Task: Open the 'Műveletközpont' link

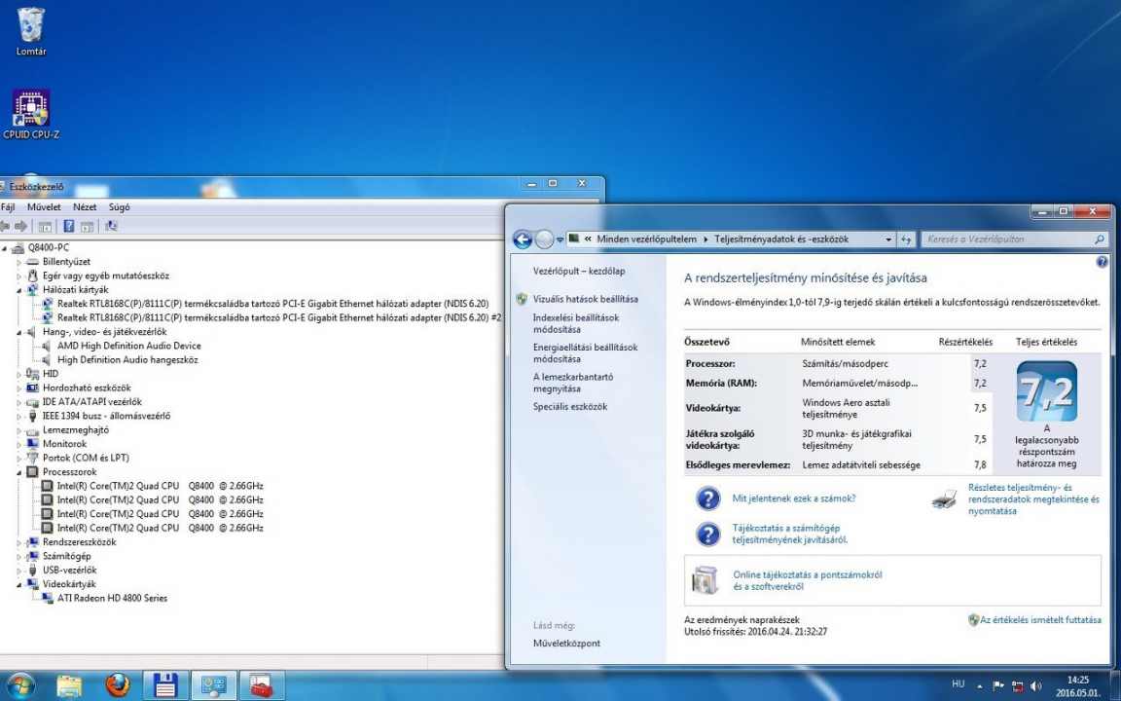Action: (x=566, y=643)
